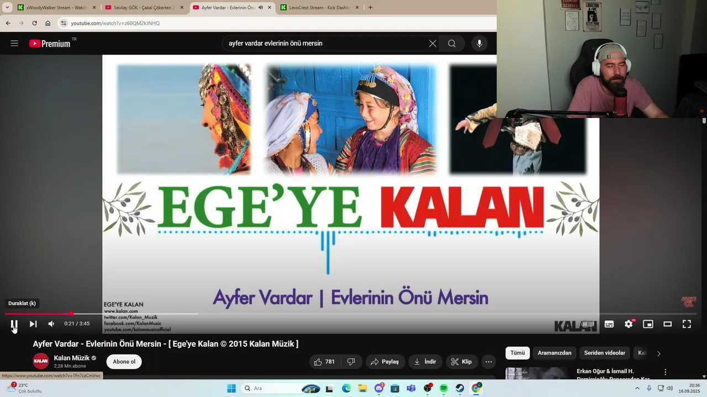This screenshot has width=707, height=397.
Task: Create a clip with Klip button
Action: click(x=462, y=362)
